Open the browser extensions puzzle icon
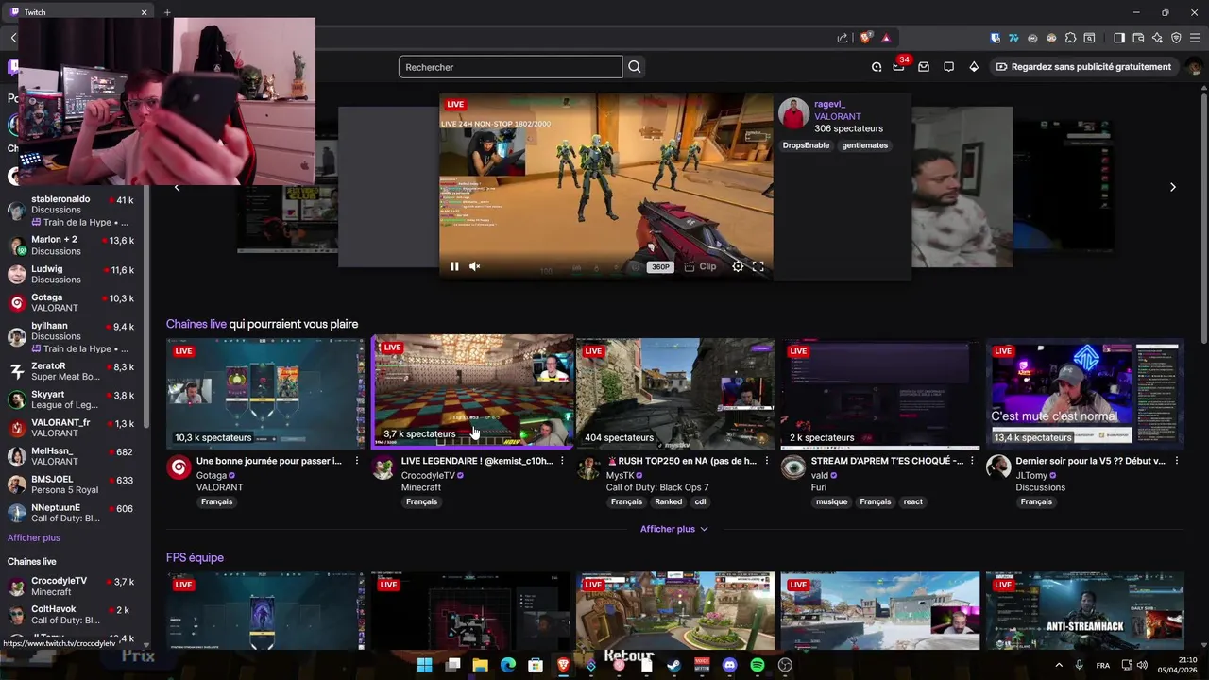 pyautogui.click(x=1070, y=38)
